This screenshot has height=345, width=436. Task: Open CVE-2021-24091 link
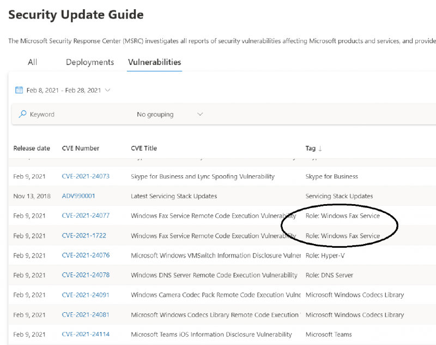pyautogui.click(x=86, y=295)
